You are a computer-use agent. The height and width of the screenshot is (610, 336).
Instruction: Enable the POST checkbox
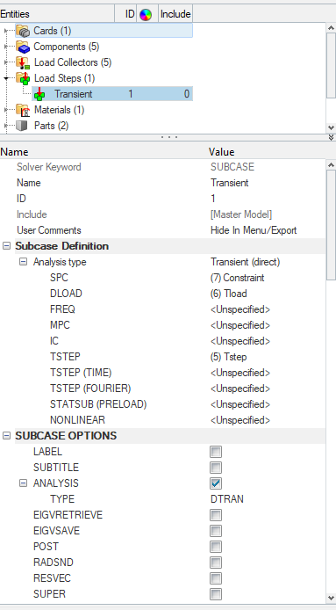click(x=216, y=547)
